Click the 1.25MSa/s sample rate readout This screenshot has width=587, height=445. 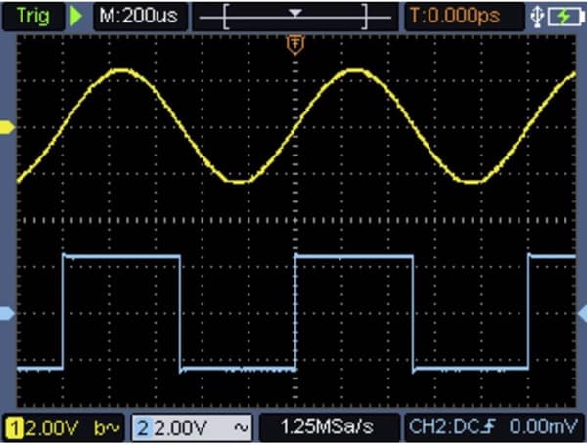pyautogui.click(x=327, y=427)
